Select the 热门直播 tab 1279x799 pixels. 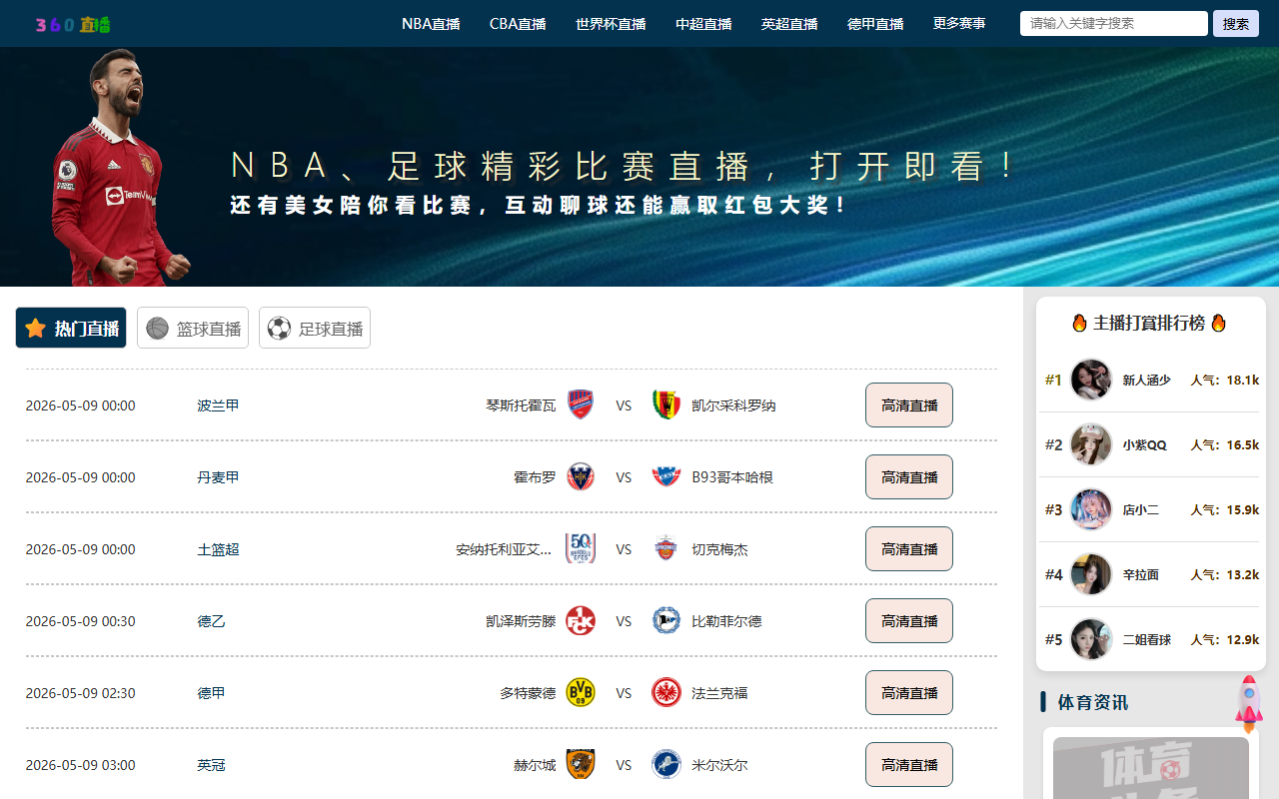71,328
